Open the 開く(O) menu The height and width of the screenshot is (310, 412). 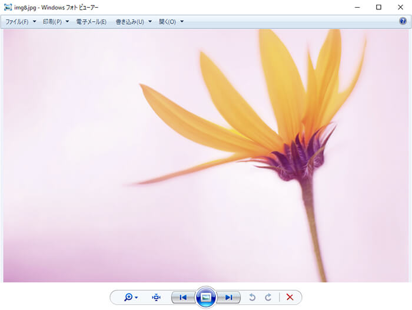pyautogui.click(x=167, y=22)
